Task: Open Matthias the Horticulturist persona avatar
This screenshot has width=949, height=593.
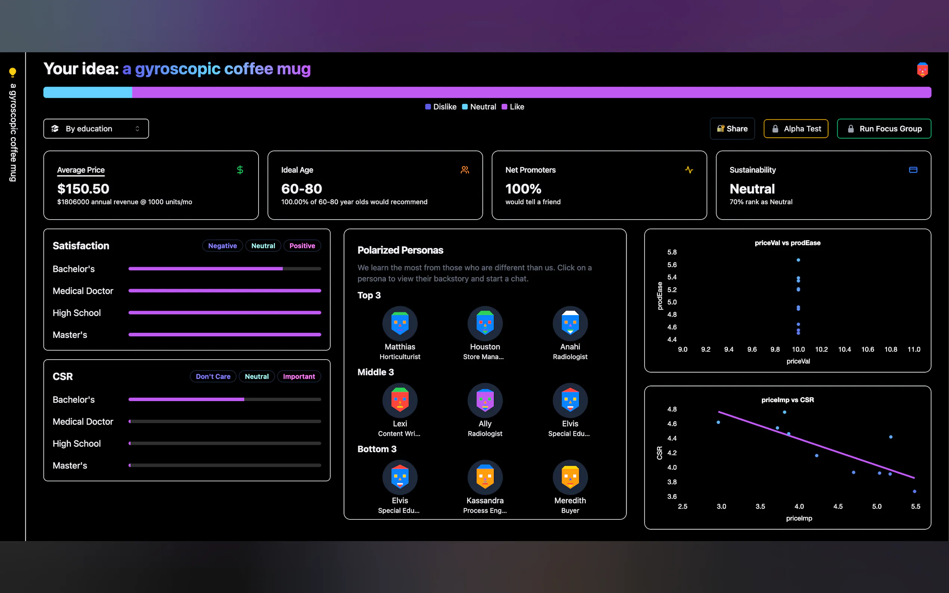Action: [x=399, y=323]
